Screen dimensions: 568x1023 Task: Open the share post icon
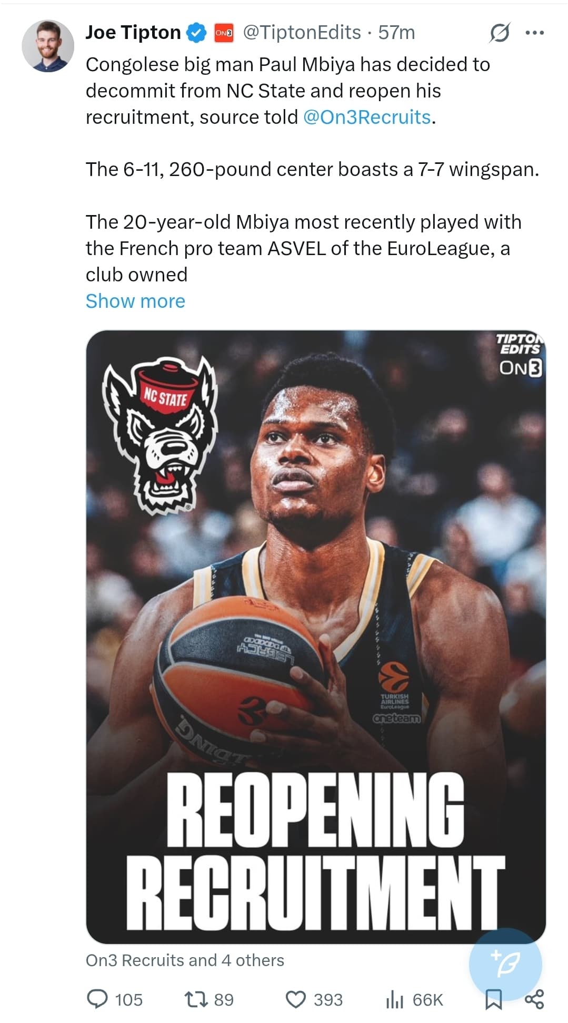(x=534, y=999)
